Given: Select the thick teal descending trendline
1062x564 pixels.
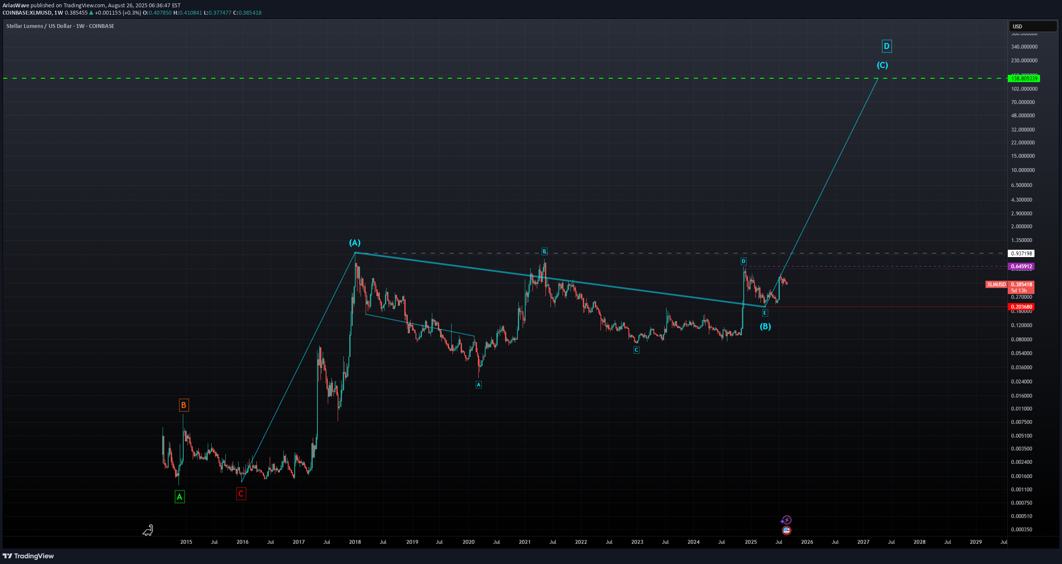Looking at the screenshot, I should (x=559, y=279).
